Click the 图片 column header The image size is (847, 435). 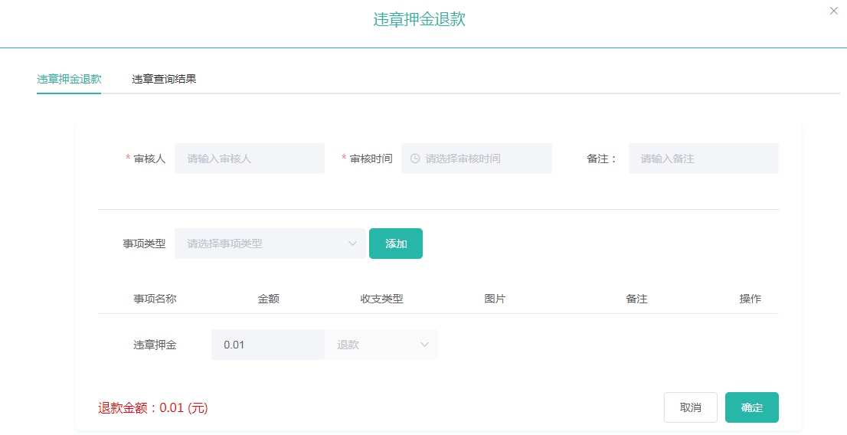(x=495, y=299)
